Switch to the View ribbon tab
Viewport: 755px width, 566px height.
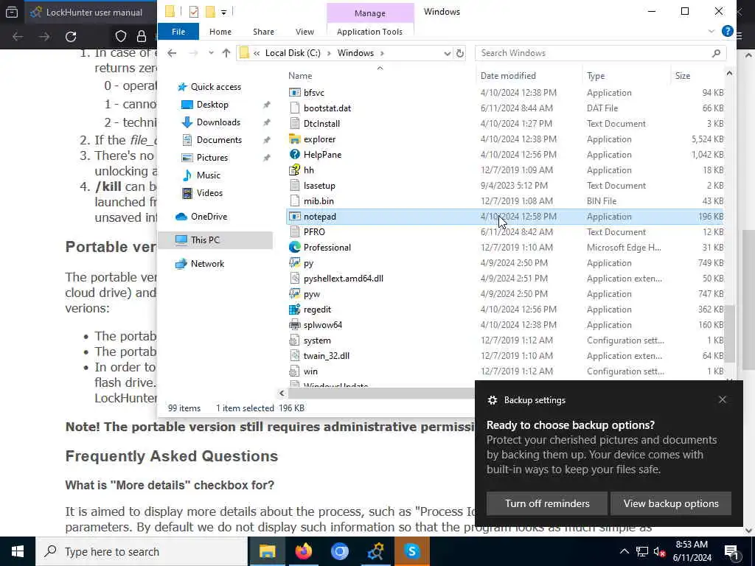(305, 31)
